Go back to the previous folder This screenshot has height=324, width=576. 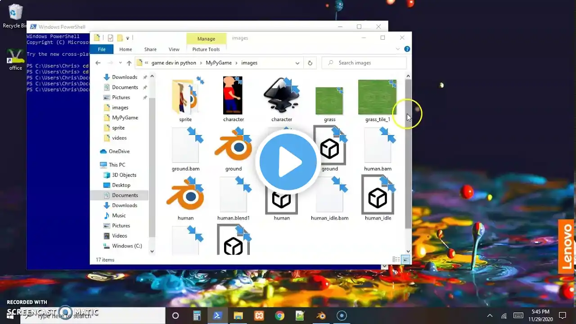pyautogui.click(x=98, y=63)
